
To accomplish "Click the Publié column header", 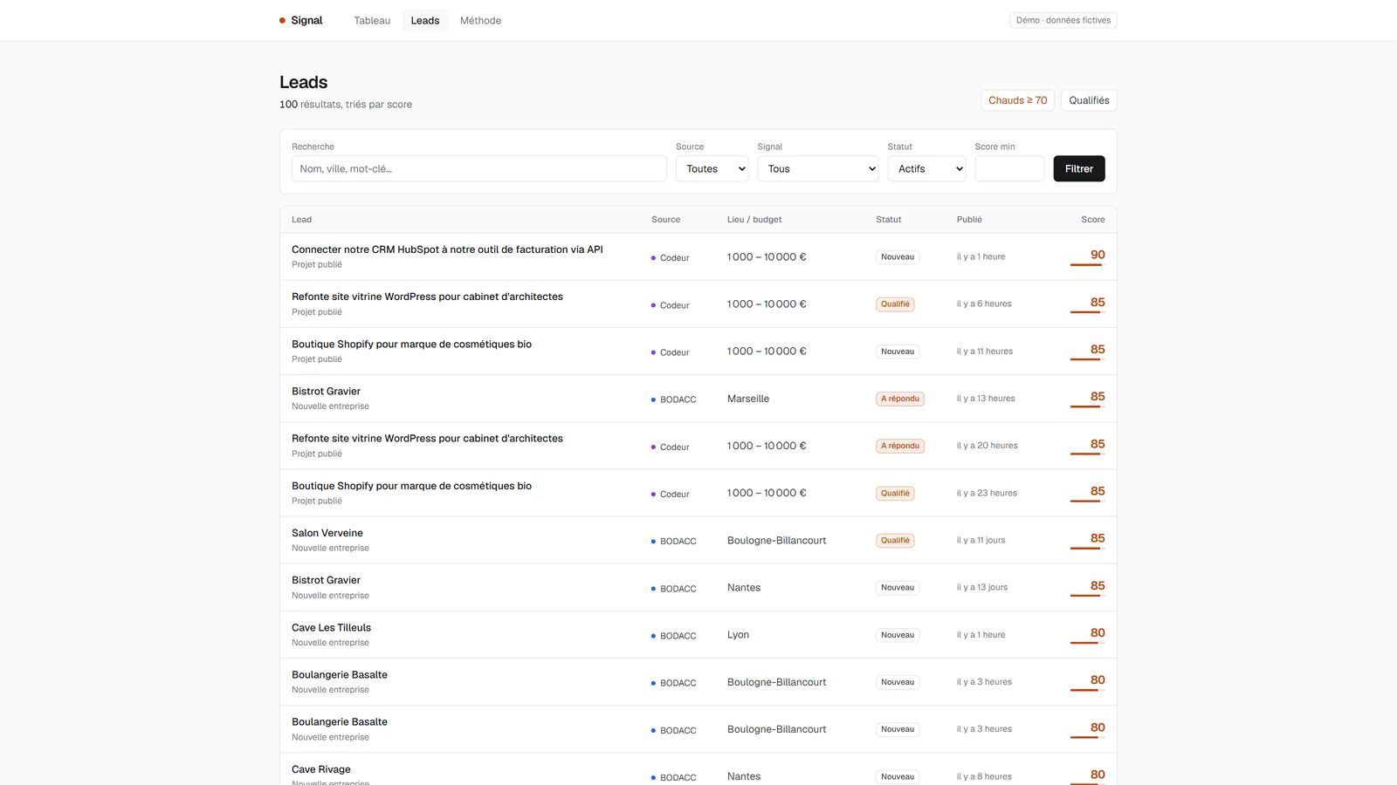I will [969, 220].
